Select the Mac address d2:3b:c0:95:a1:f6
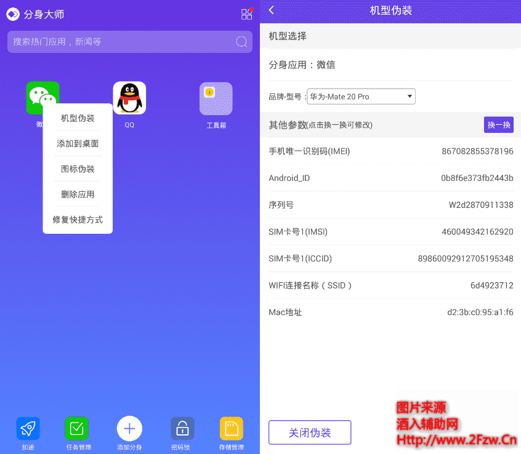Screen dimensions: 521x454 480,313
